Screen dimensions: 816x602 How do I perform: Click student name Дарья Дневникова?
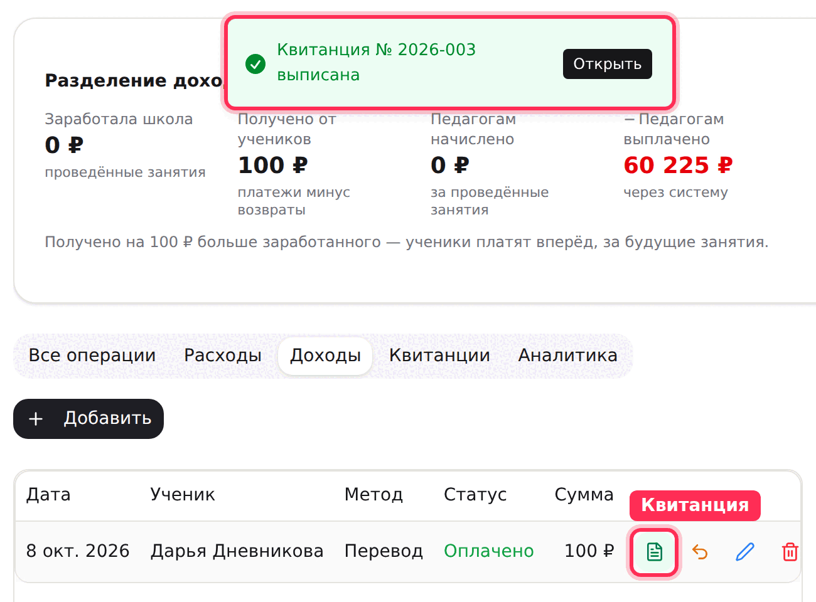pyautogui.click(x=237, y=551)
